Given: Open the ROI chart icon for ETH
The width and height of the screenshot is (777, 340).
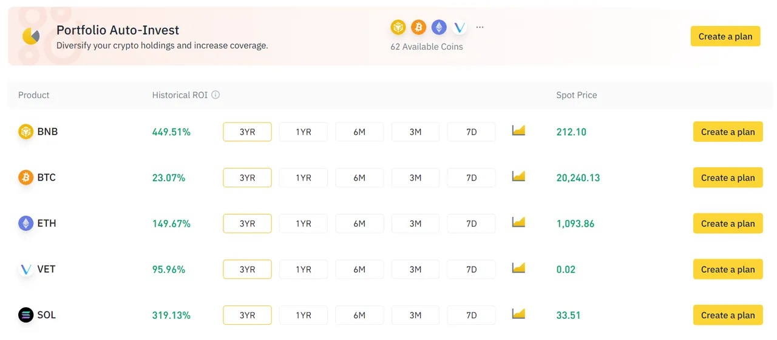Looking at the screenshot, I should click(x=518, y=222).
